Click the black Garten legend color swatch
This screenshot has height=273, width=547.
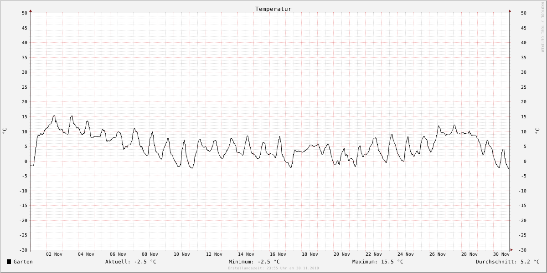pos(9,262)
